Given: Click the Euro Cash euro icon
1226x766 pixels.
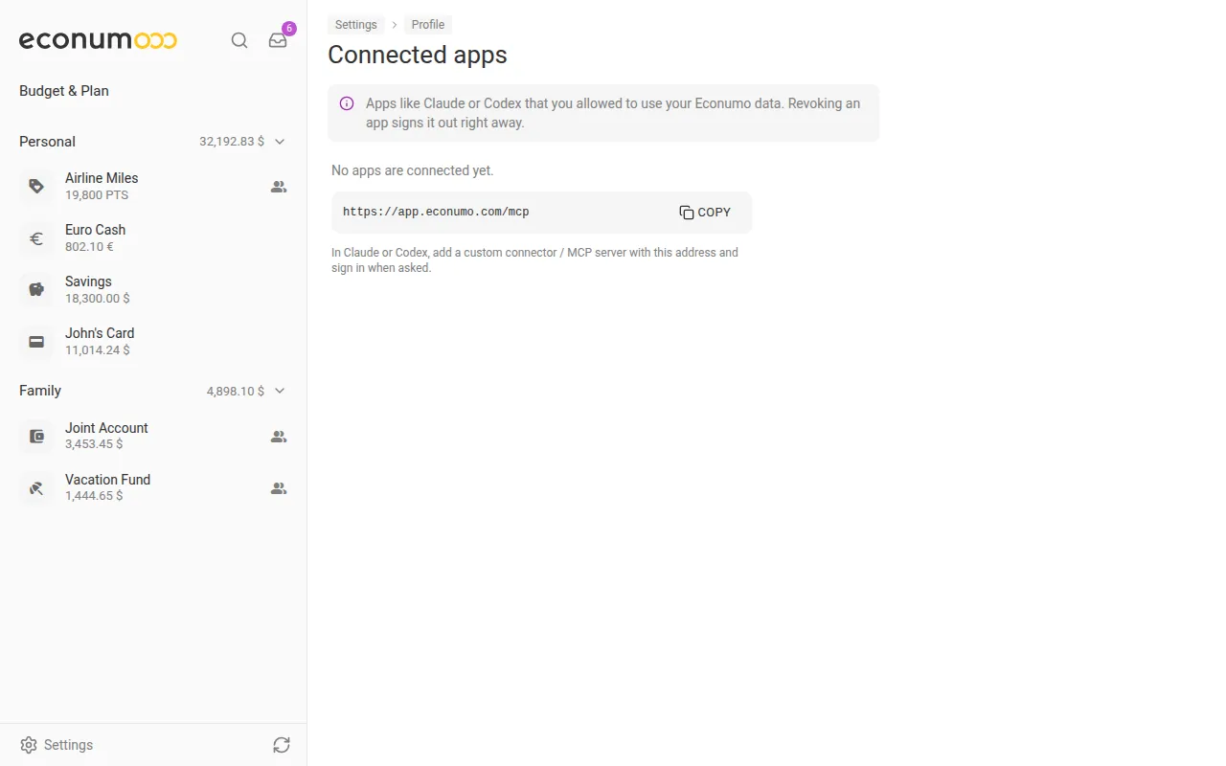Looking at the screenshot, I should (x=36, y=237).
